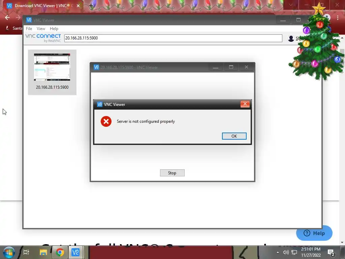Screen dimensions: 345x259
Task: Open the File menu in VNC Viewer
Action: point(29,29)
